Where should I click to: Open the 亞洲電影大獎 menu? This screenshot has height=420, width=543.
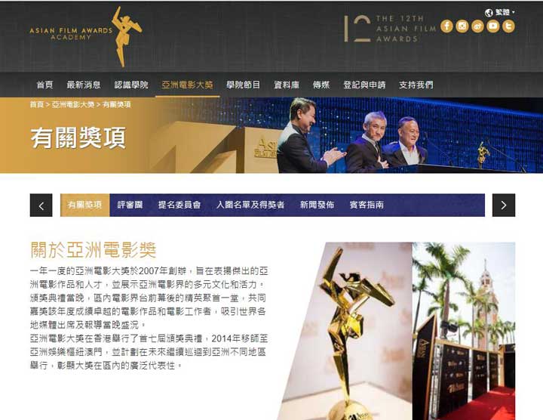(187, 85)
